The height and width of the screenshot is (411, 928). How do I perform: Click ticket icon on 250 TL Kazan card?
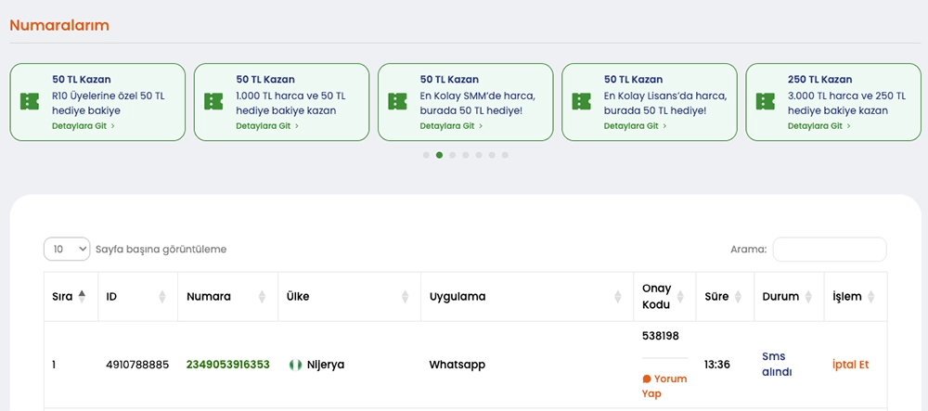(766, 102)
